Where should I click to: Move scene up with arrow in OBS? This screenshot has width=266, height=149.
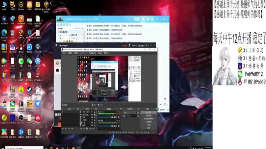(x=69, y=128)
